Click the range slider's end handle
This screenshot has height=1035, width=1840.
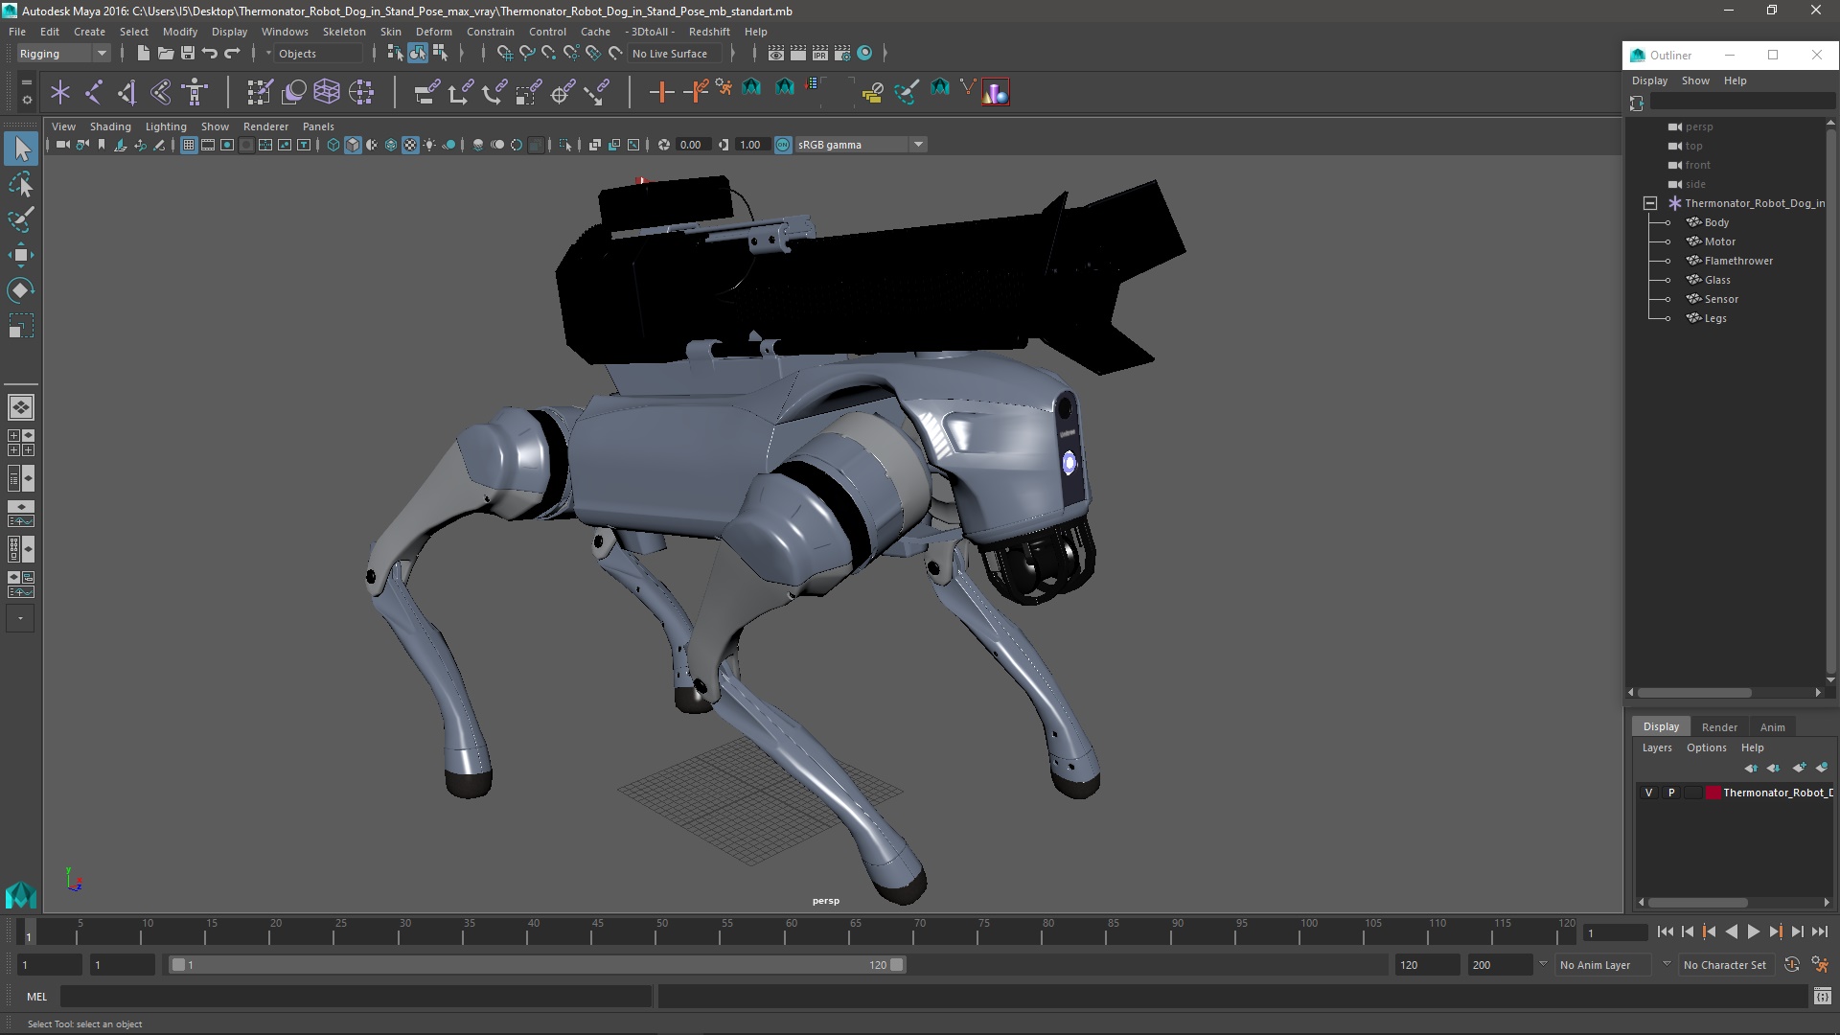(896, 965)
